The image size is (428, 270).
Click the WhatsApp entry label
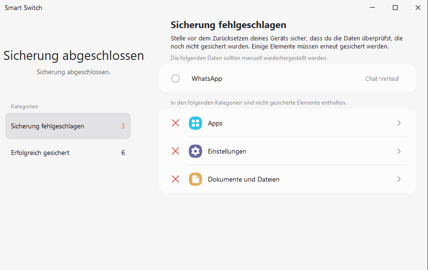point(207,78)
